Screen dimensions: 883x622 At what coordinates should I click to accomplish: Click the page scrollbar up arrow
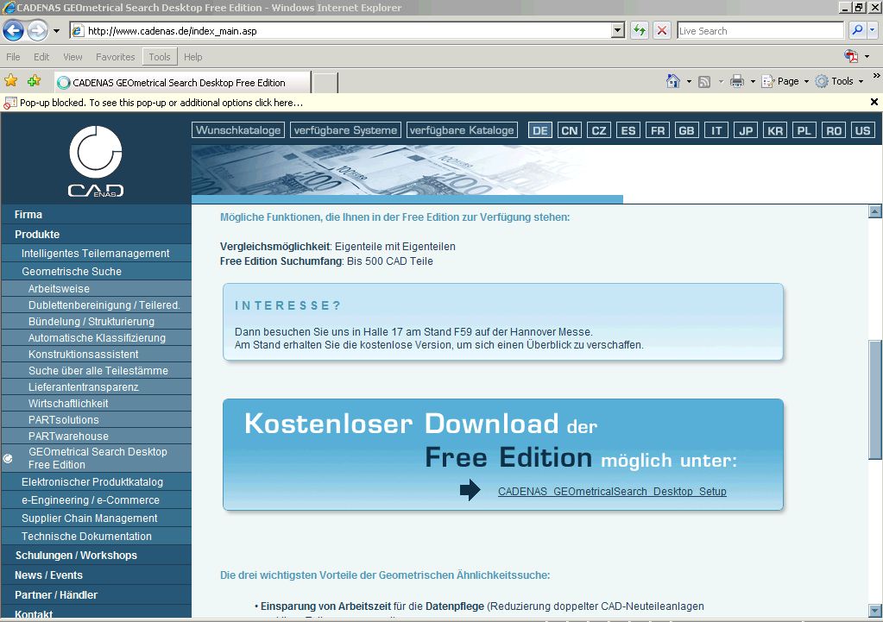click(x=875, y=211)
